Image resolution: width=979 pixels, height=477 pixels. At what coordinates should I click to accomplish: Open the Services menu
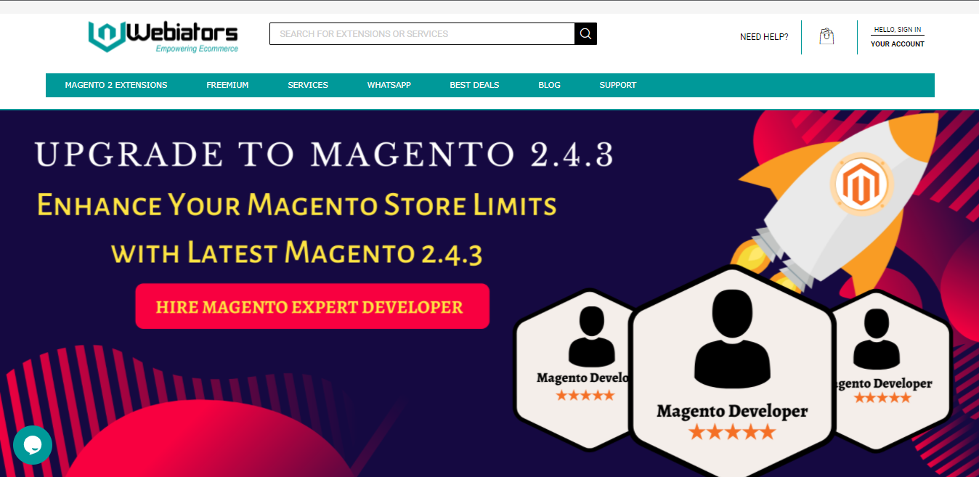308,85
